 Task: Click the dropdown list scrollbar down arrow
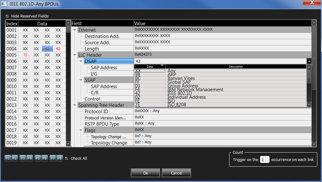[x=309, y=105]
